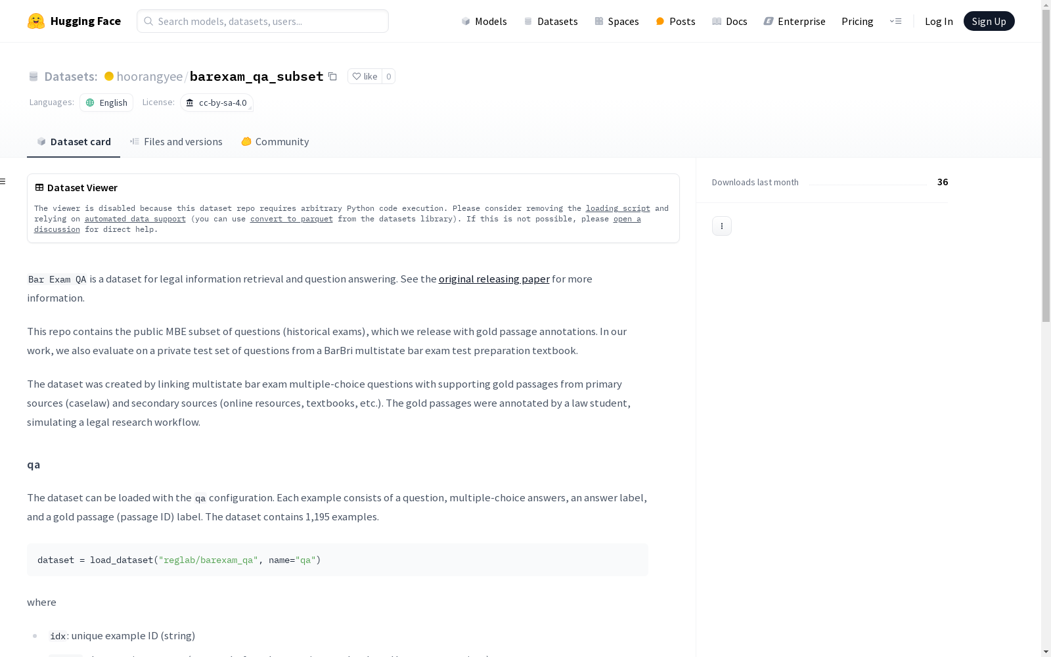Open automated data support link
Image resolution: width=1051 pixels, height=657 pixels.
(x=135, y=219)
